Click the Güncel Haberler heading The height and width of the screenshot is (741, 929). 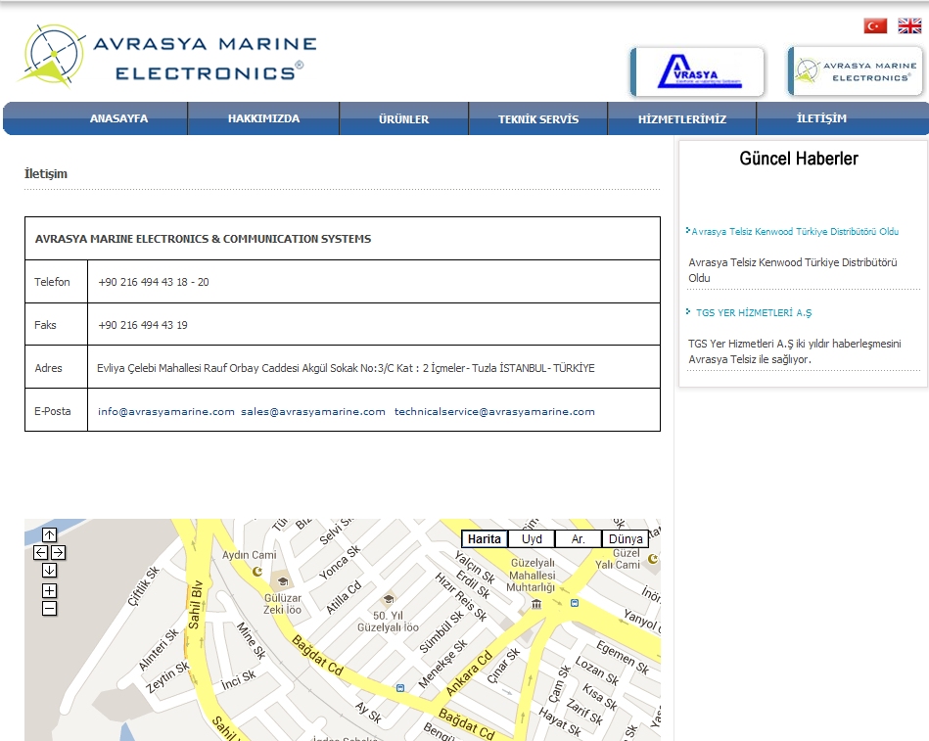(x=798, y=159)
